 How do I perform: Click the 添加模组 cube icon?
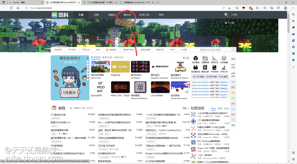click(x=195, y=58)
